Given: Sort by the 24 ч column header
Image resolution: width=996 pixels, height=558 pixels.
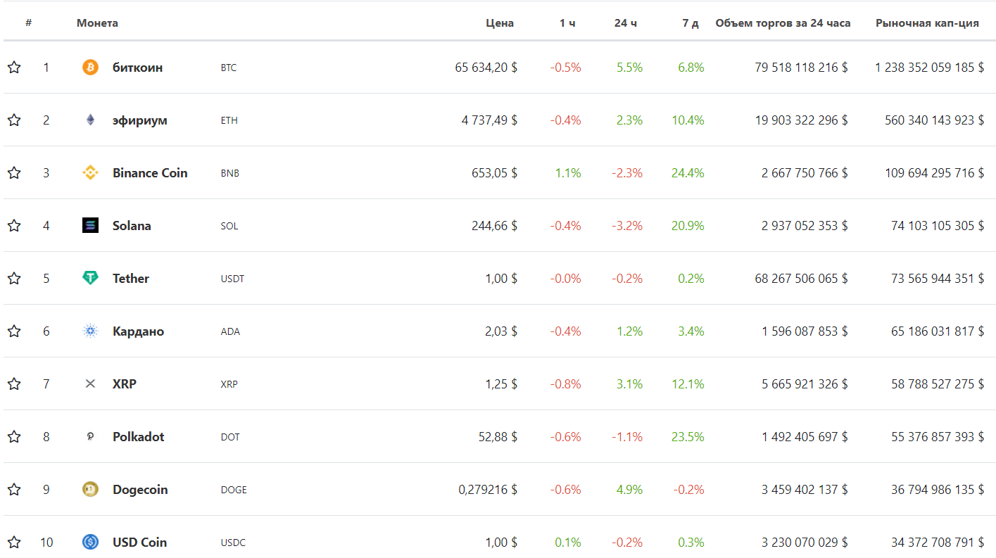Looking at the screenshot, I should 626,23.
